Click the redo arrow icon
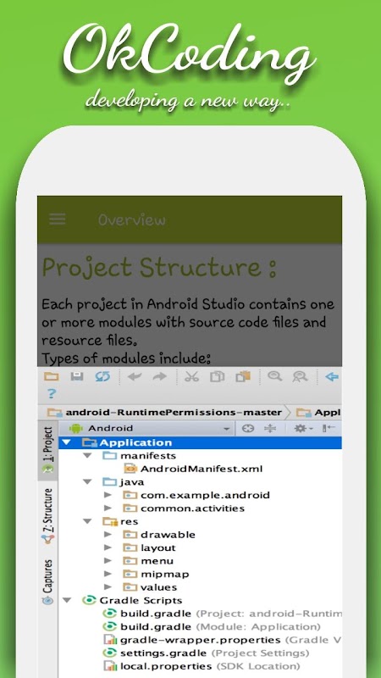 [x=160, y=376]
